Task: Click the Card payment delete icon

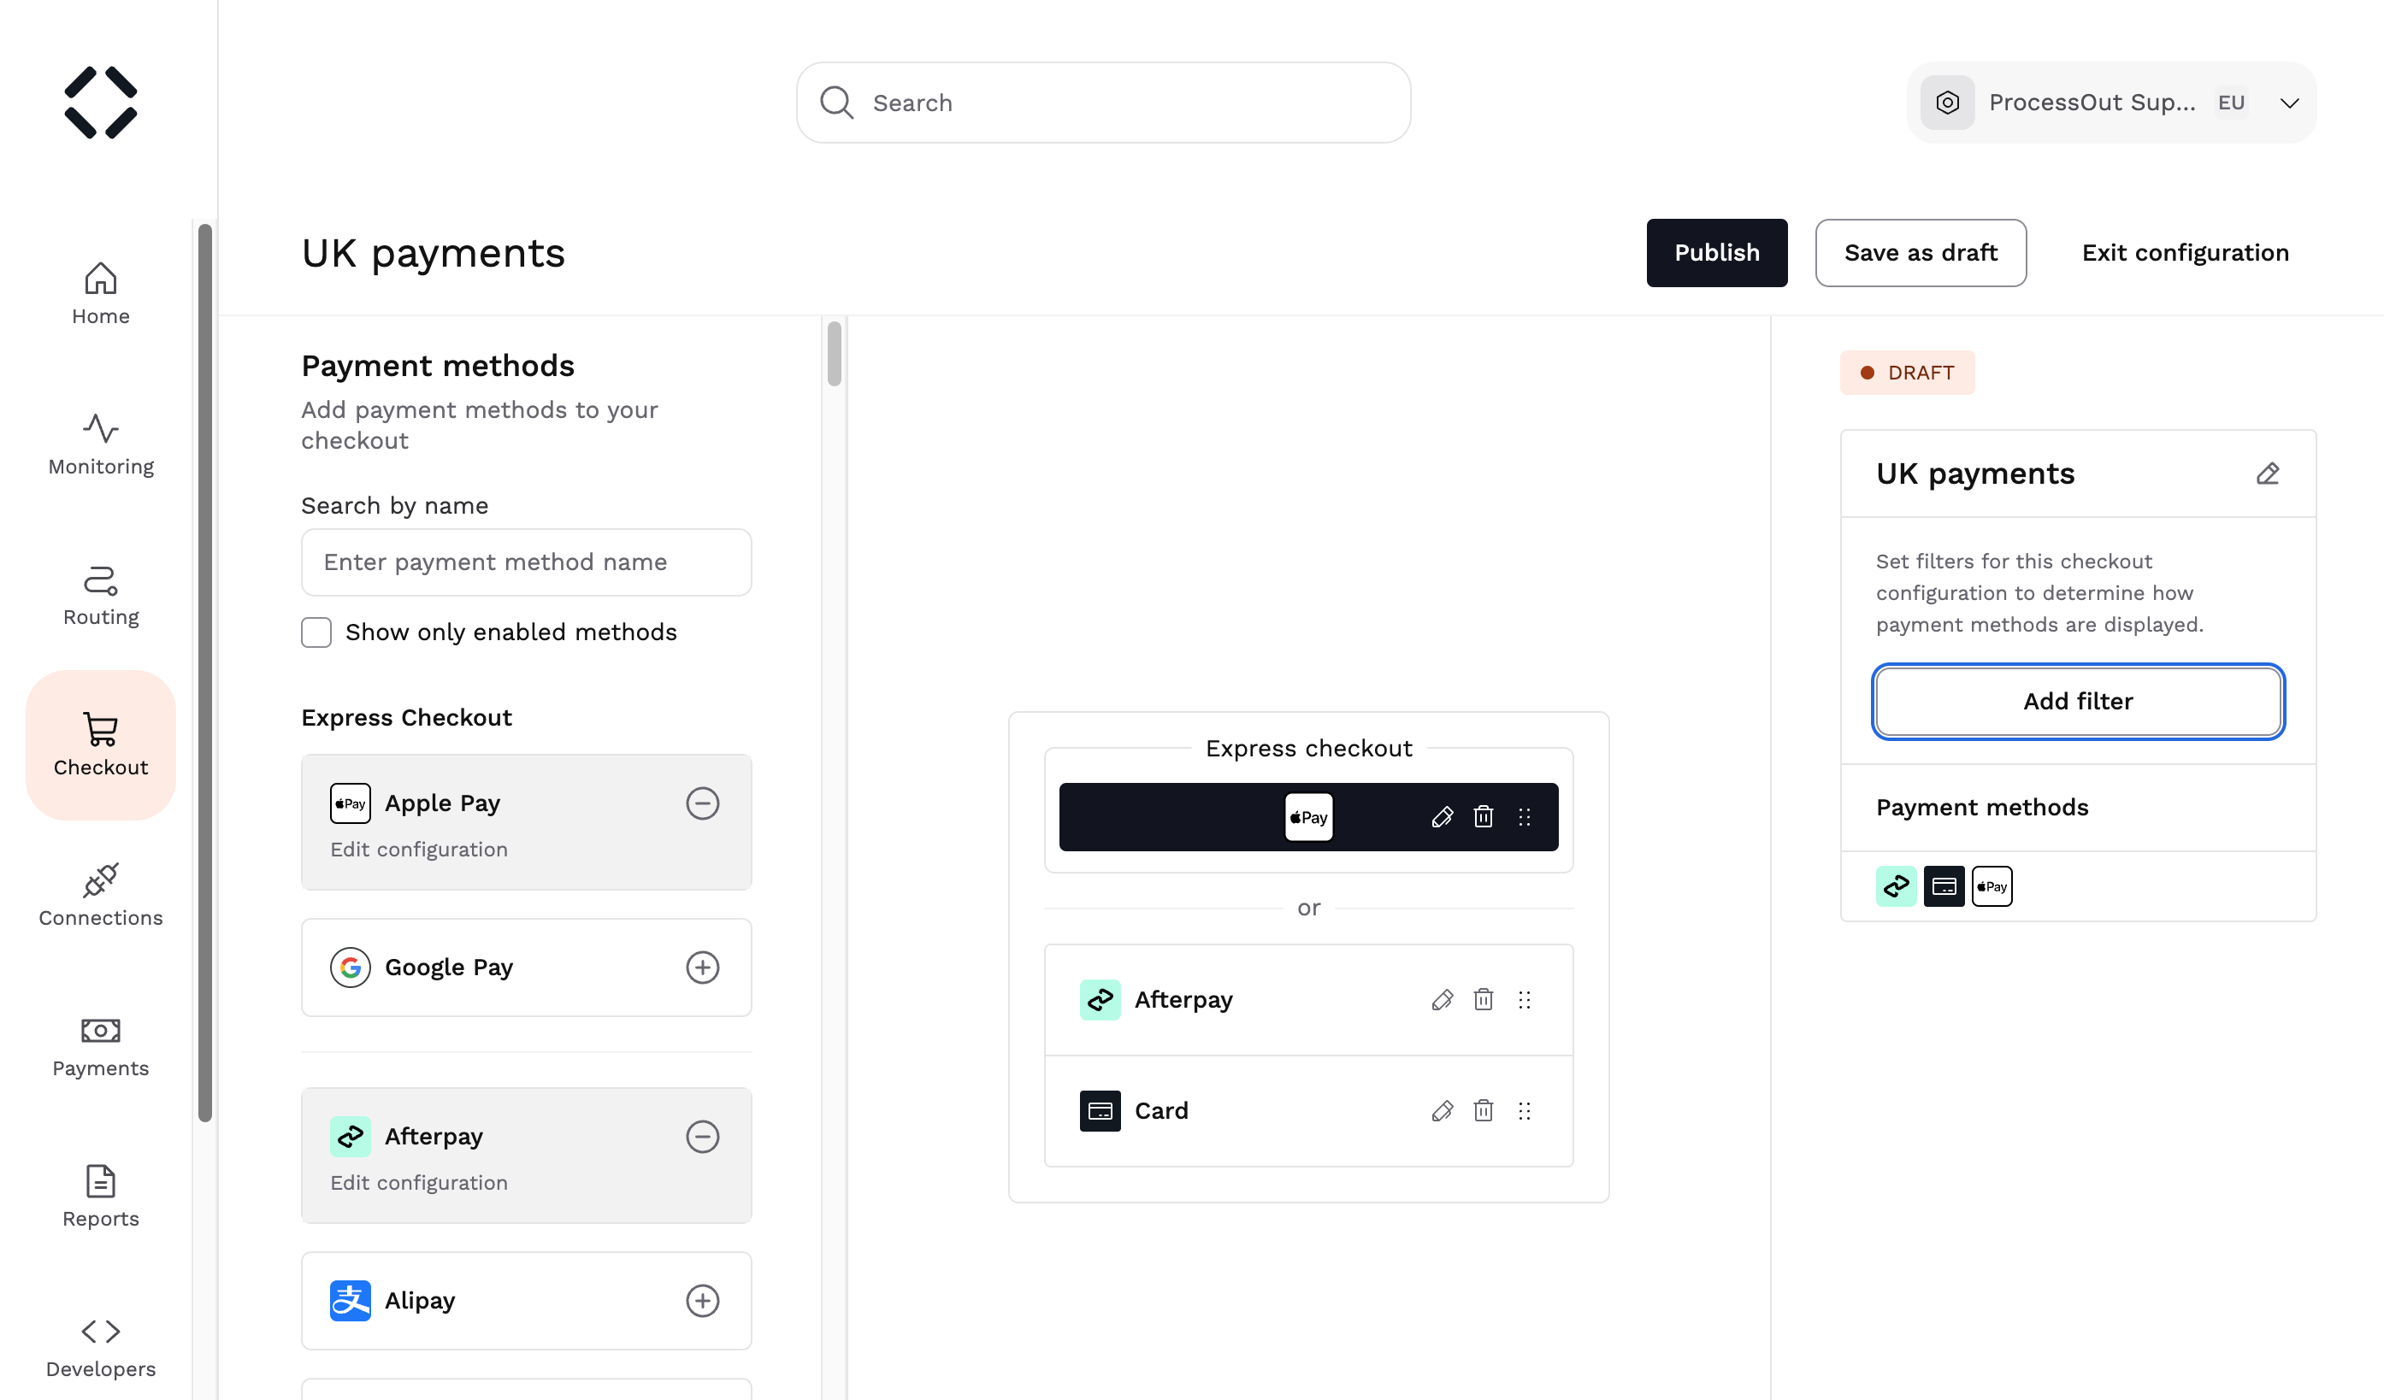Action: pos(1484,1110)
